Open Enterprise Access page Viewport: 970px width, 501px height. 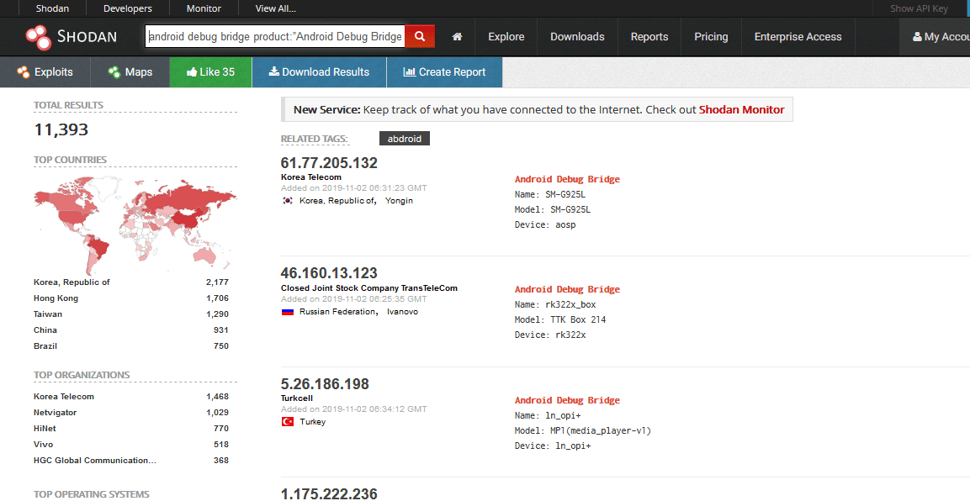coord(798,37)
